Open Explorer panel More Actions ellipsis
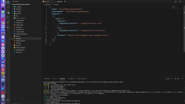Image resolution: width=185 pixels, height=104 pixels. 39,1
